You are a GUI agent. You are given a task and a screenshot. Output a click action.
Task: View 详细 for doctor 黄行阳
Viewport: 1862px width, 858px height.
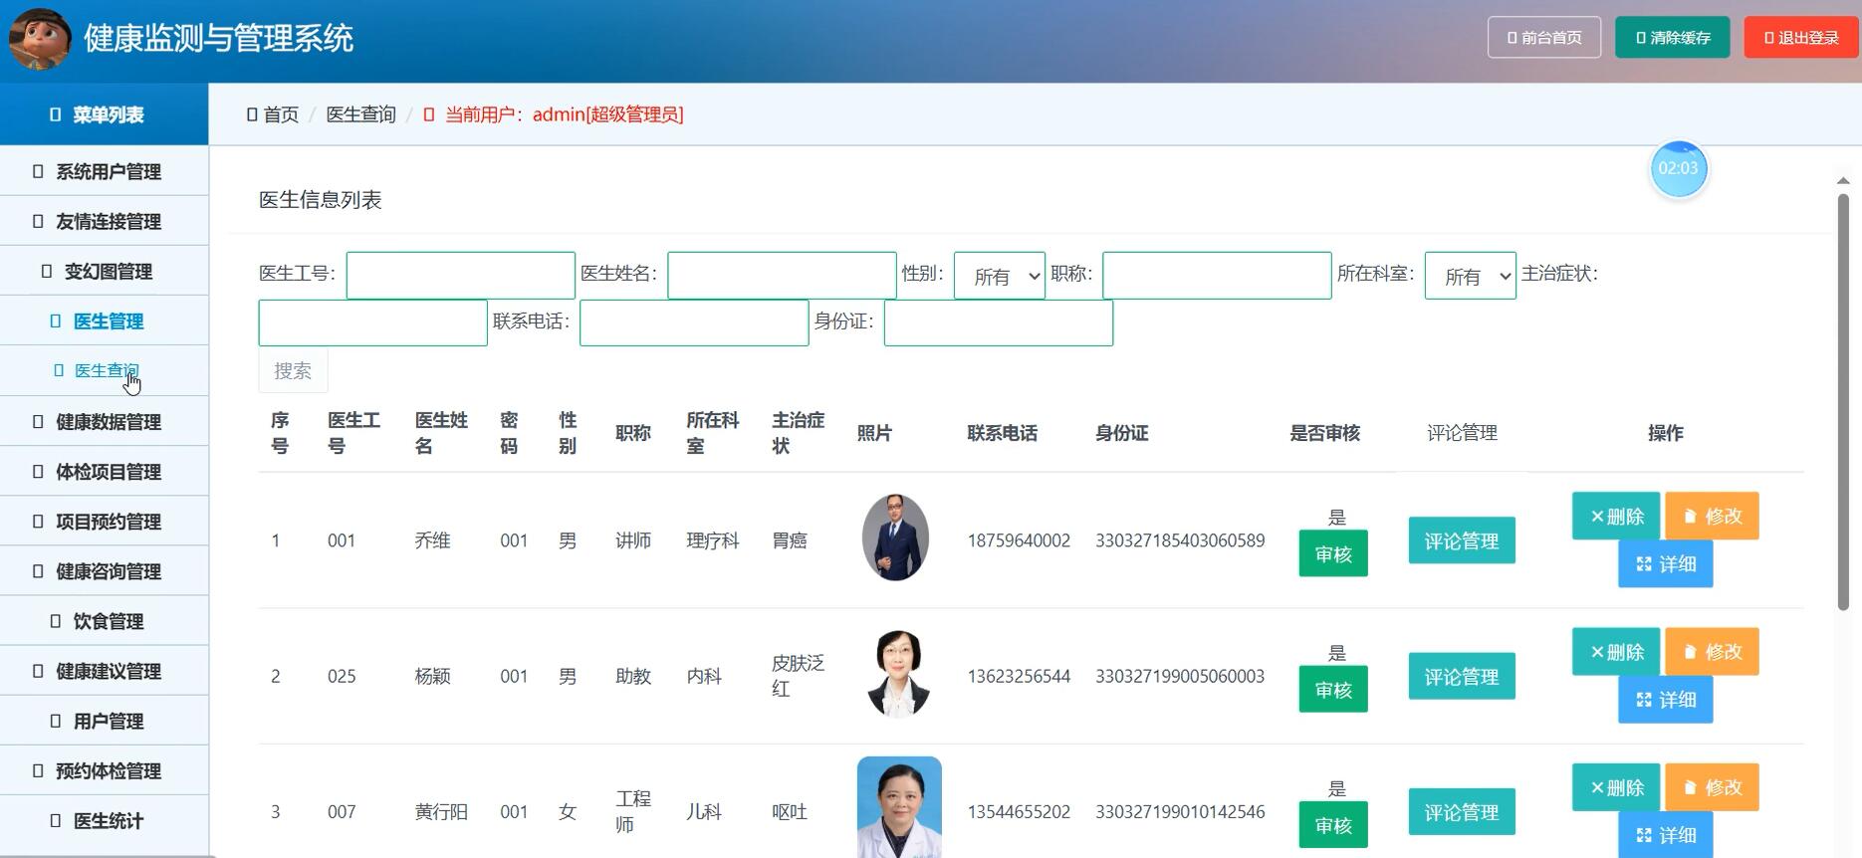[x=1666, y=835]
